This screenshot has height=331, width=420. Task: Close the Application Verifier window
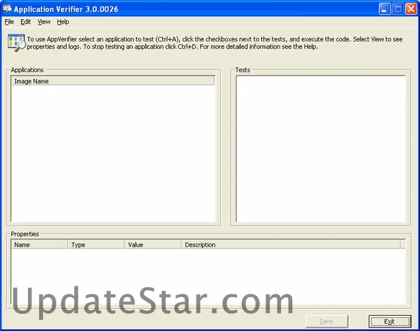tap(411, 9)
